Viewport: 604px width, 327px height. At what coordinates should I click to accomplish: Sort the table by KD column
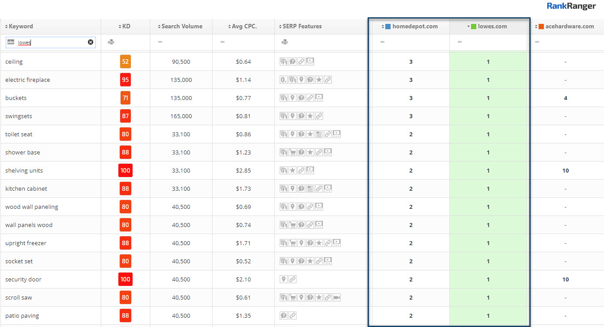[x=125, y=26]
